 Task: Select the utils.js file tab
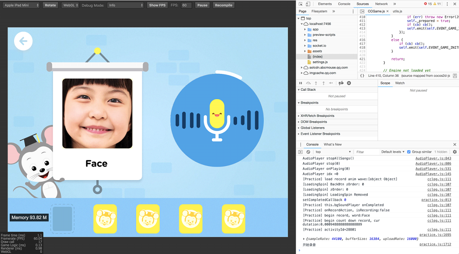click(x=397, y=11)
